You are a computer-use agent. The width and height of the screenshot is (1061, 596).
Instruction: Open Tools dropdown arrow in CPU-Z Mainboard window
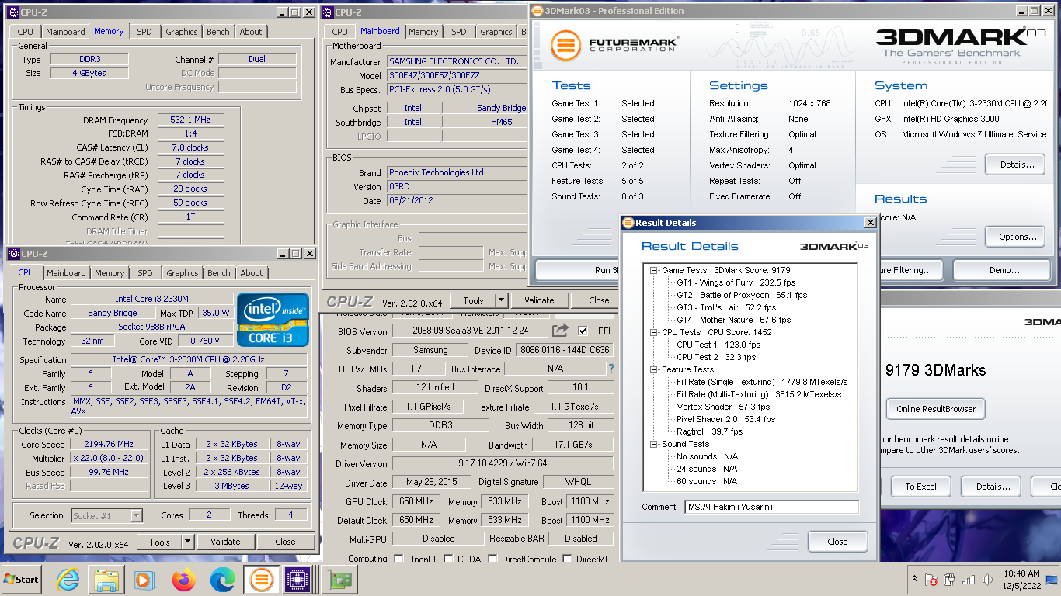pos(501,300)
